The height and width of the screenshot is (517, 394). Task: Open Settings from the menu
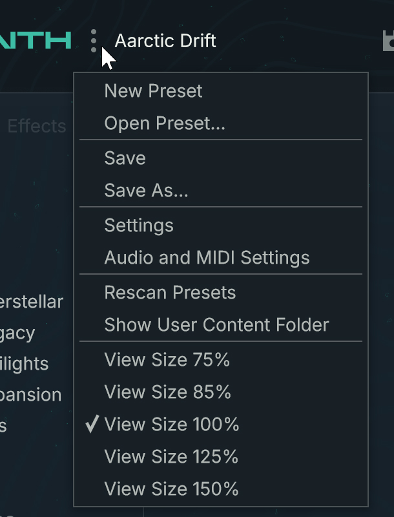pyautogui.click(x=139, y=226)
